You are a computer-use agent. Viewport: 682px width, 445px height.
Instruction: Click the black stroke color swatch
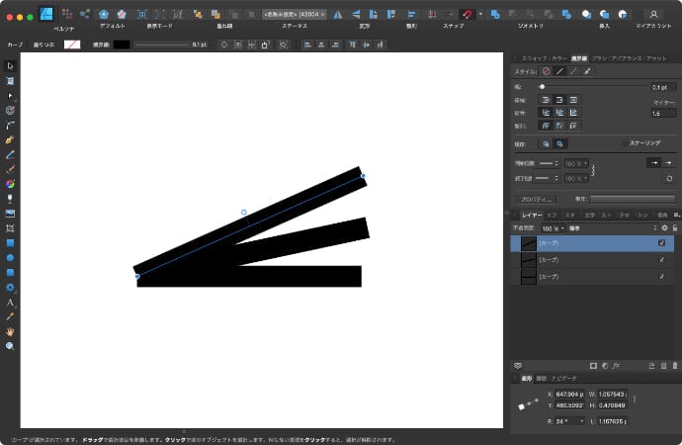(121, 44)
